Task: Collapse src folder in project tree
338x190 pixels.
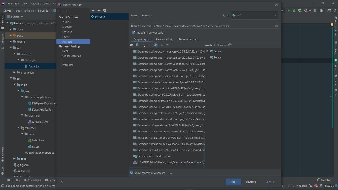Action: point(11,79)
